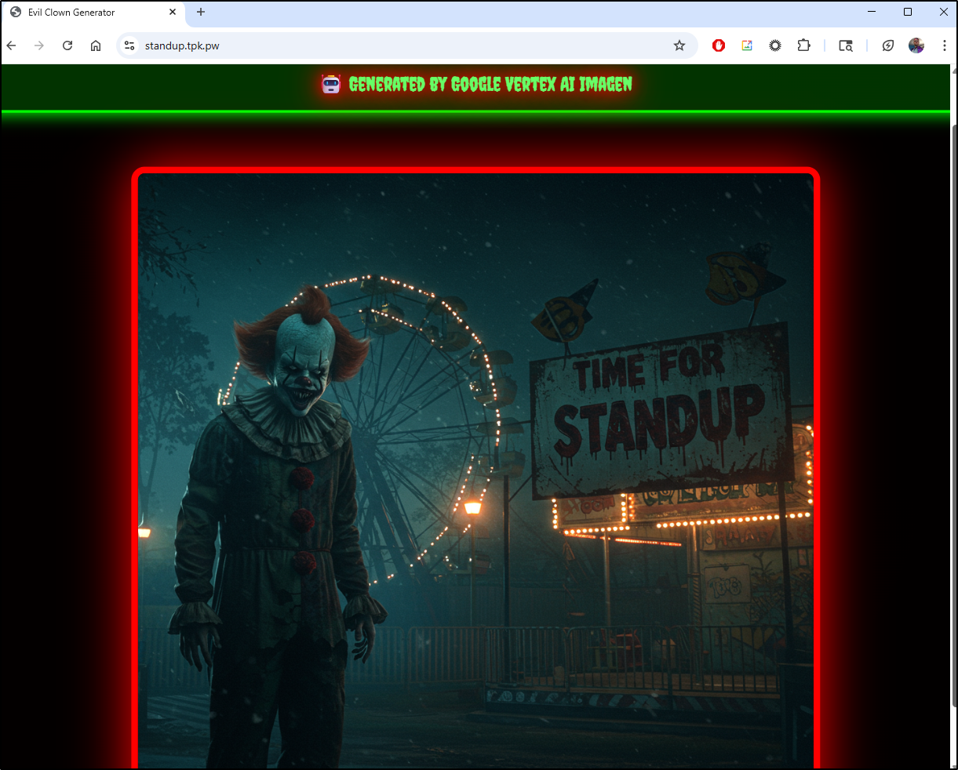The image size is (958, 770).
Task: Open the black sunburst extension icon
Action: click(x=775, y=45)
